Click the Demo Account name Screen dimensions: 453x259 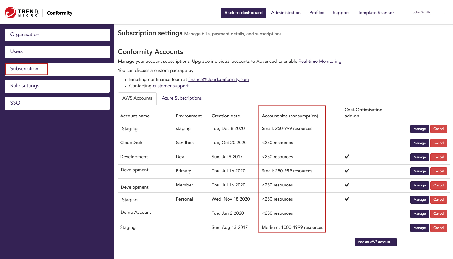(136, 213)
